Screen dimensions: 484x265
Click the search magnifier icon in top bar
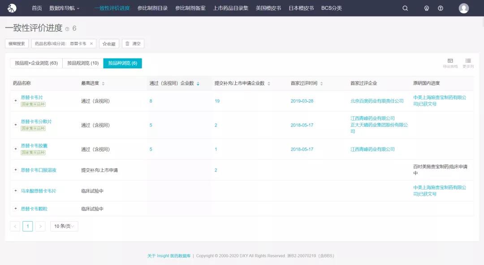pyautogui.click(x=405, y=8)
